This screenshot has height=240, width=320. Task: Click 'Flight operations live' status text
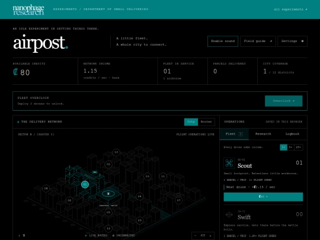coord(196,135)
